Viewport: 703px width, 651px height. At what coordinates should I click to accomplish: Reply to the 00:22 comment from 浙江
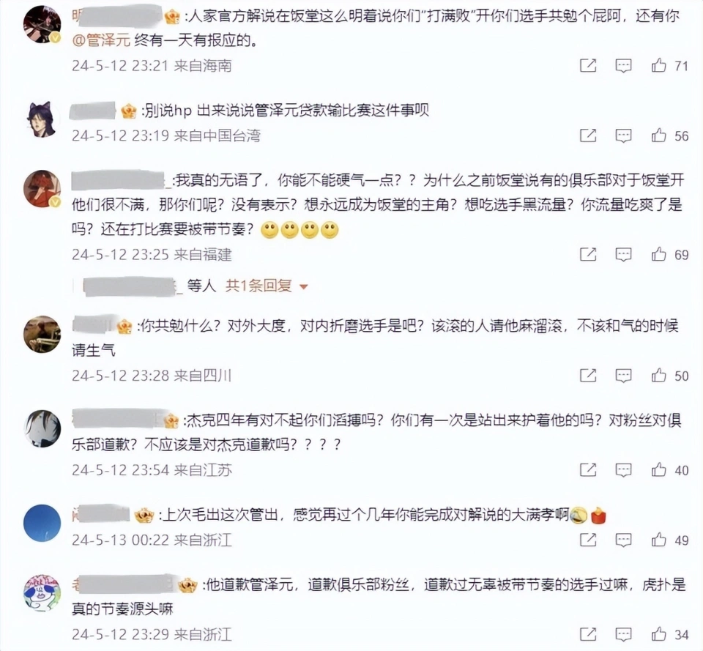point(623,540)
